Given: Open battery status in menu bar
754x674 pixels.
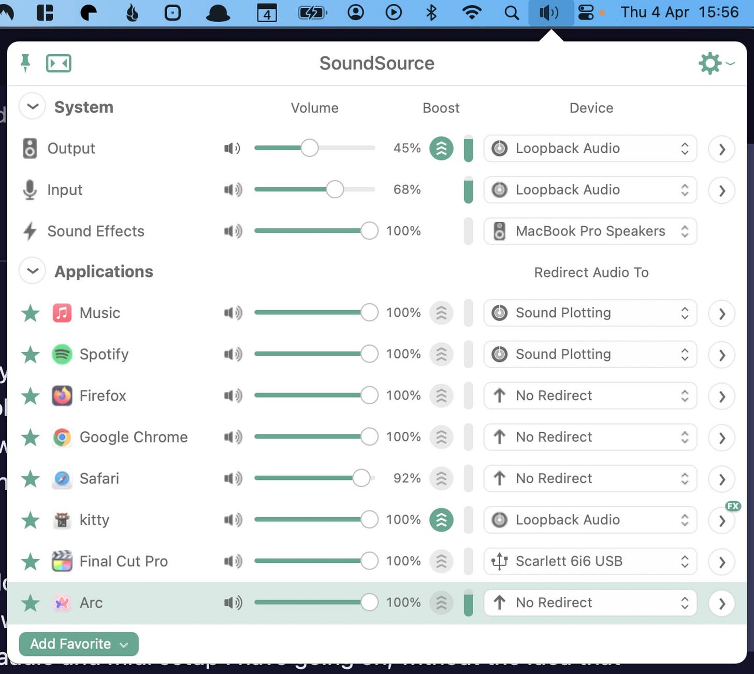Looking at the screenshot, I should pos(312,12).
